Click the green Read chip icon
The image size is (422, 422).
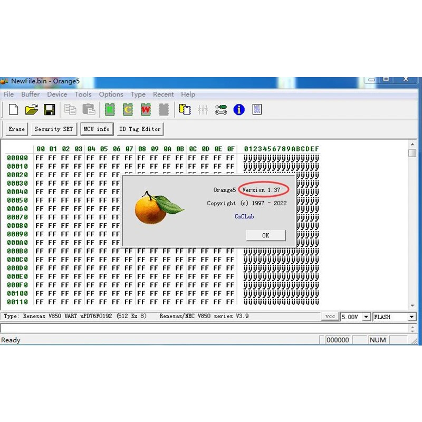pyautogui.click(x=110, y=110)
